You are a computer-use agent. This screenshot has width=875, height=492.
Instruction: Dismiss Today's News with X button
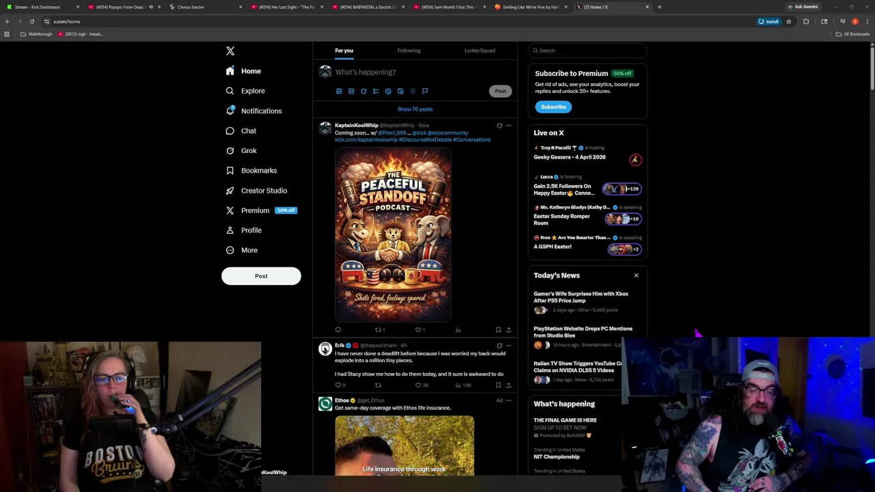(x=636, y=275)
